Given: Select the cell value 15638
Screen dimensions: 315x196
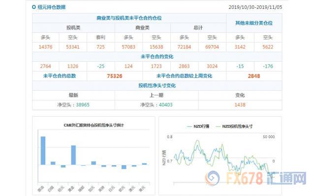Looking at the screenshot, I should (x=157, y=47).
